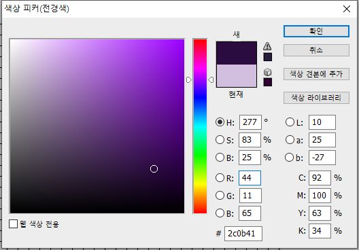Click the left hue slider arrow handle
The image size is (359, 250).
[x=189, y=80]
